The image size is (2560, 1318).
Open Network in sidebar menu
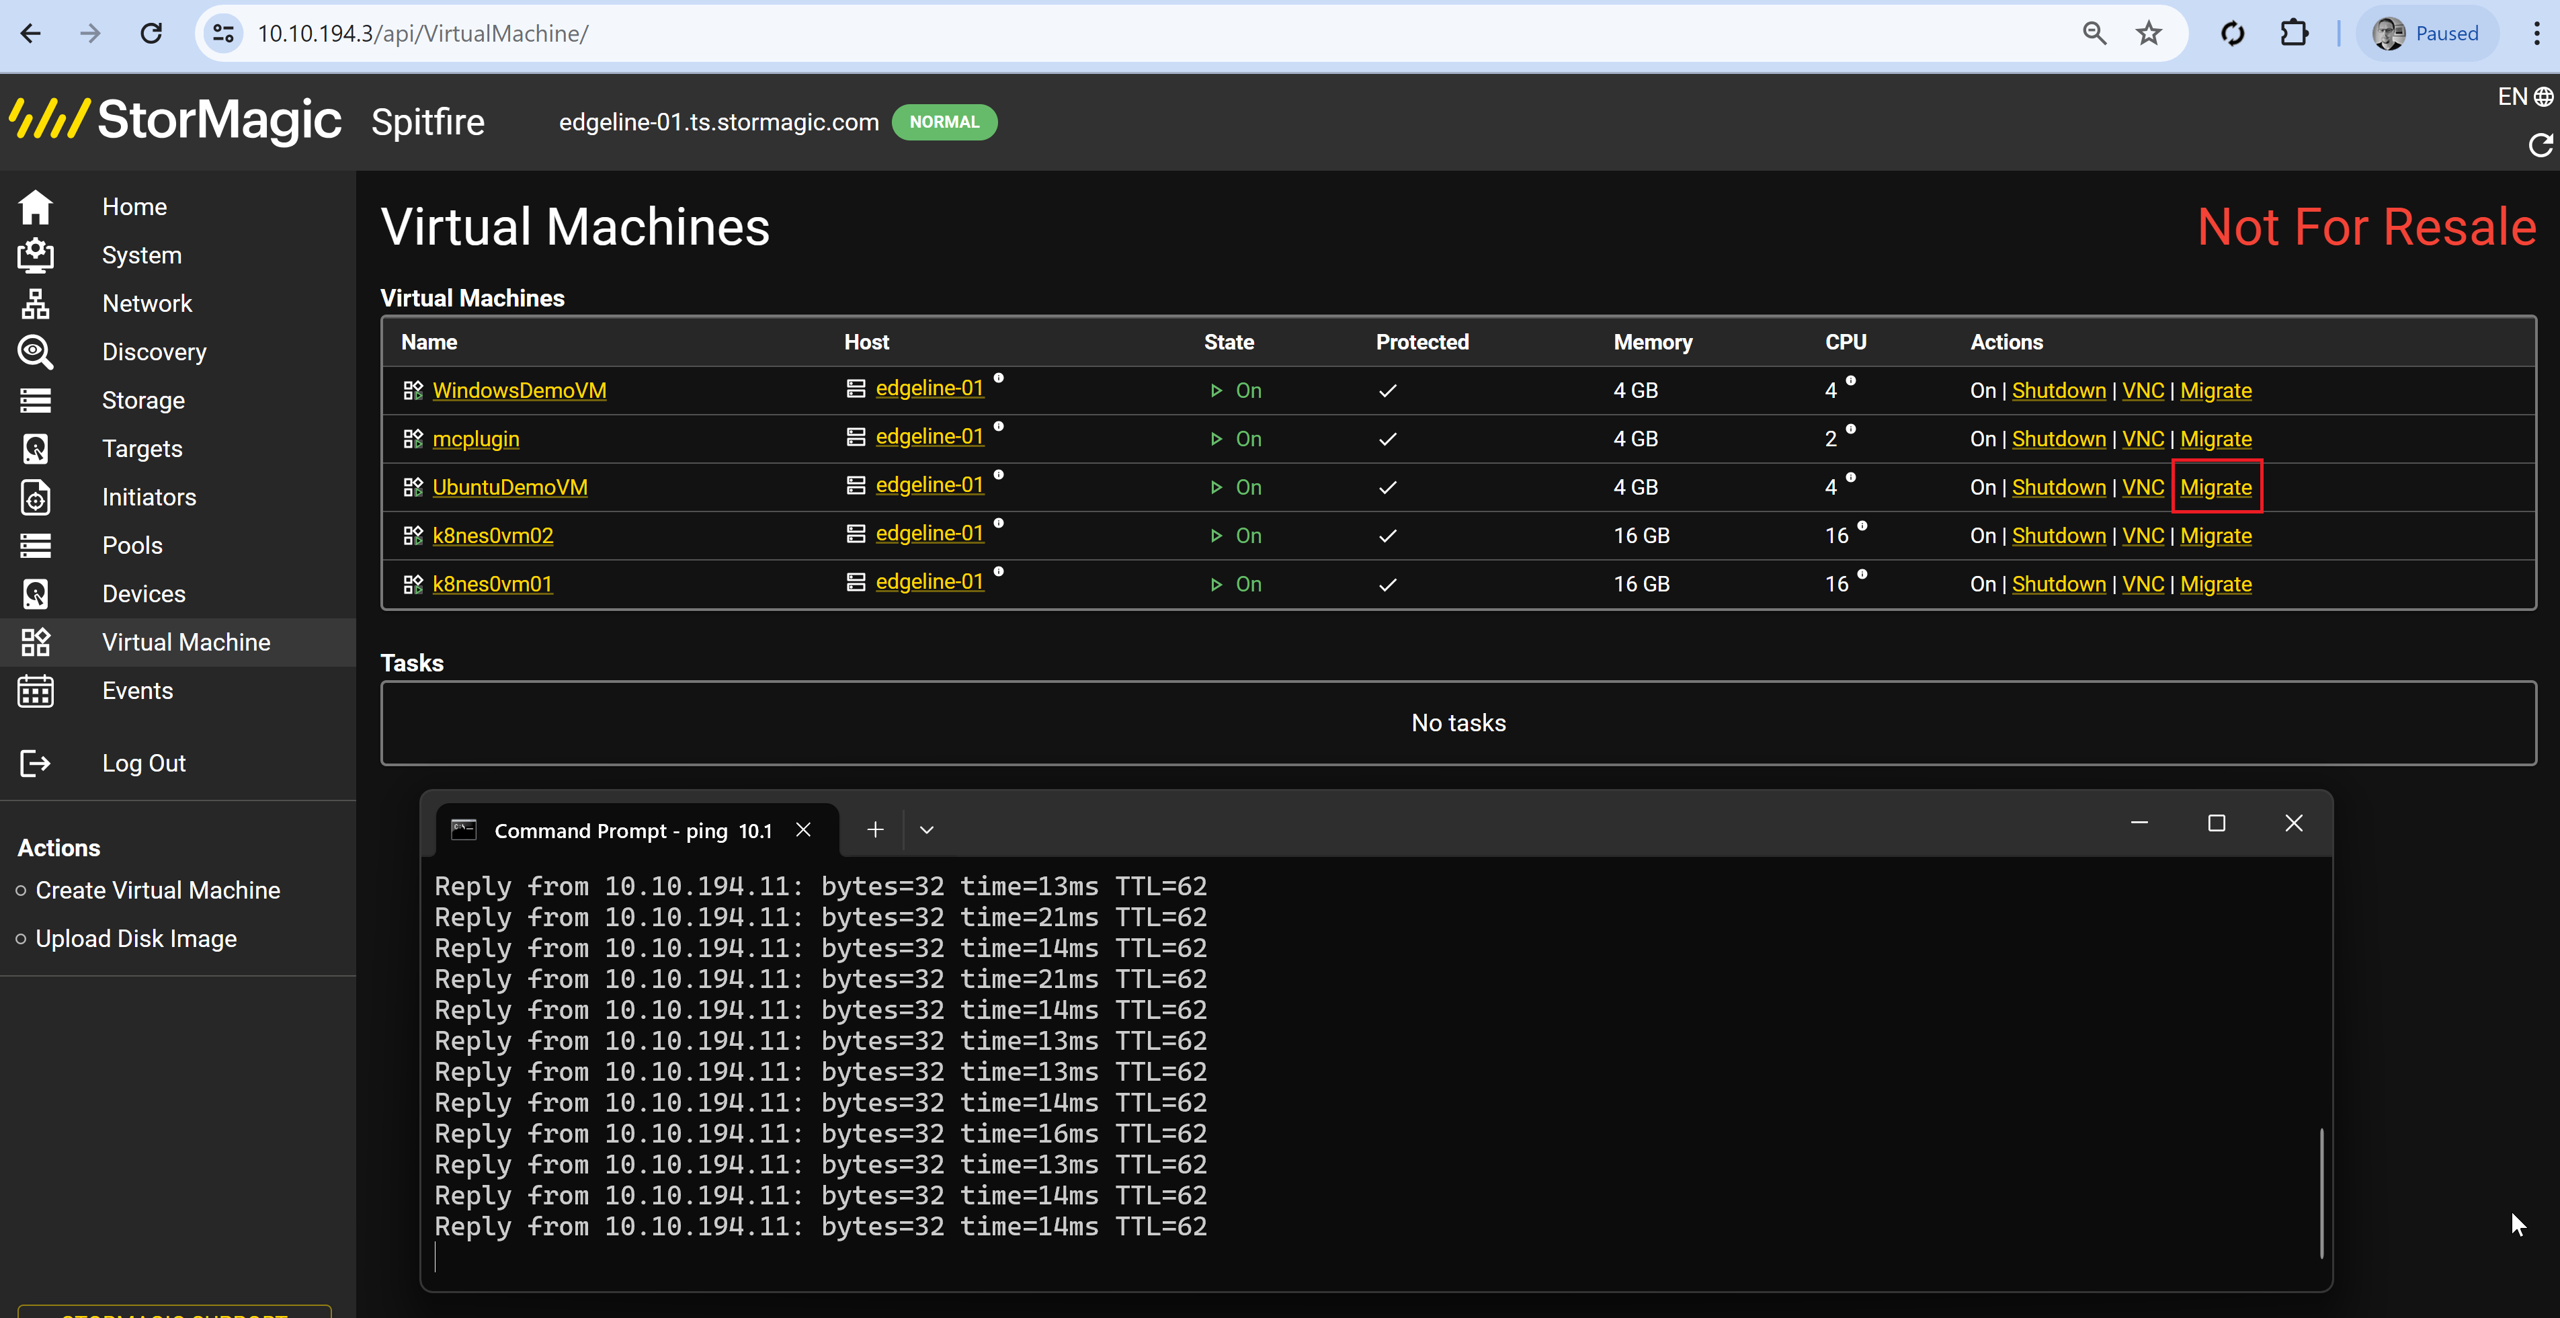147,303
